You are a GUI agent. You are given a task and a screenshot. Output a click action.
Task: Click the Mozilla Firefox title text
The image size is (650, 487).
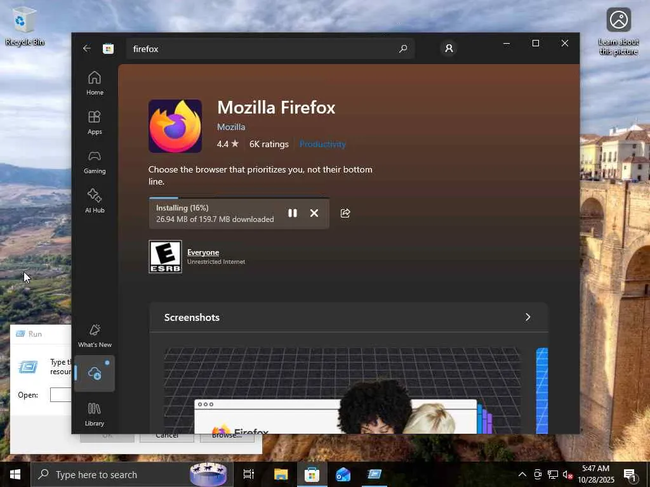(276, 107)
